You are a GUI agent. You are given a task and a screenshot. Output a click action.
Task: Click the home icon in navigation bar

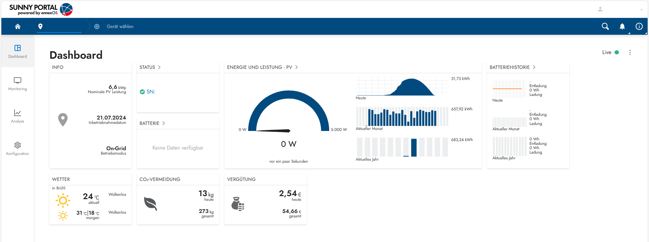coord(18,26)
